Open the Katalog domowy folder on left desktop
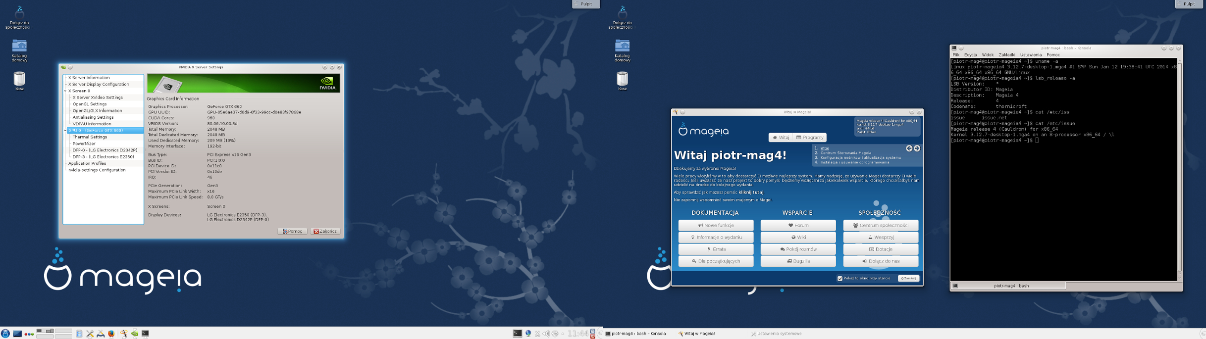1206x339 pixels. pos(19,50)
